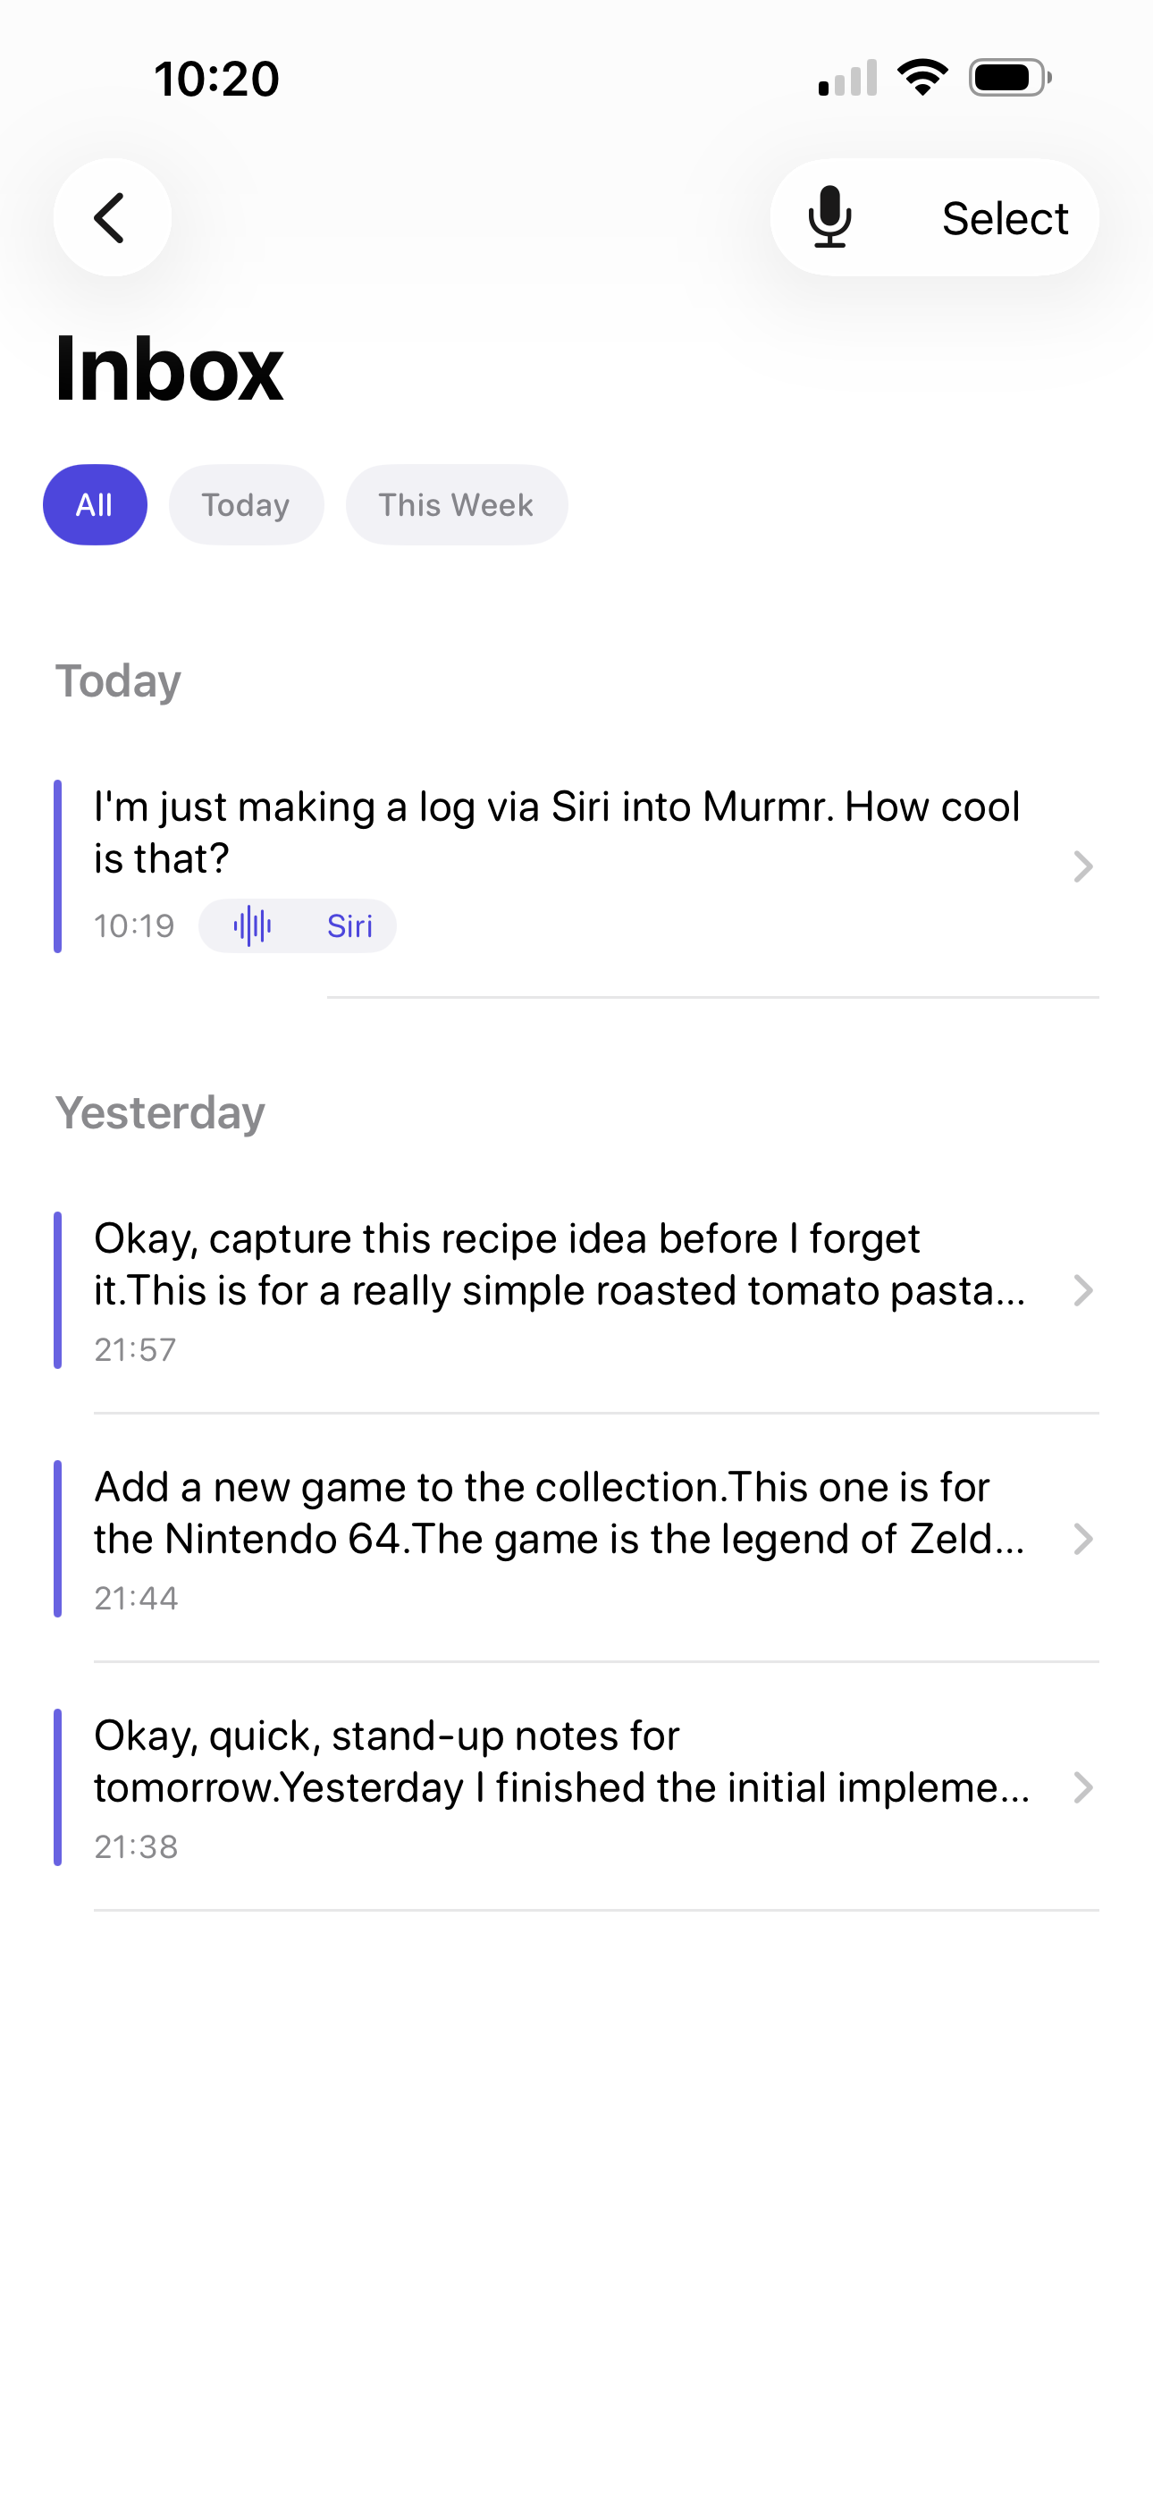Open chevron for roasted tomato pasta note
Image resolution: width=1153 pixels, height=2500 pixels.
[1083, 1291]
